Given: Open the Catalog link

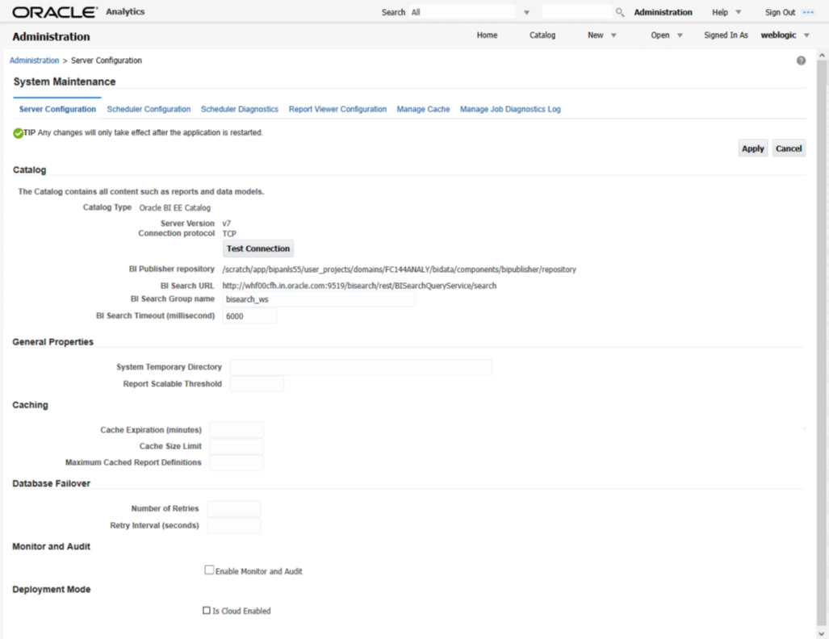Looking at the screenshot, I should point(542,35).
